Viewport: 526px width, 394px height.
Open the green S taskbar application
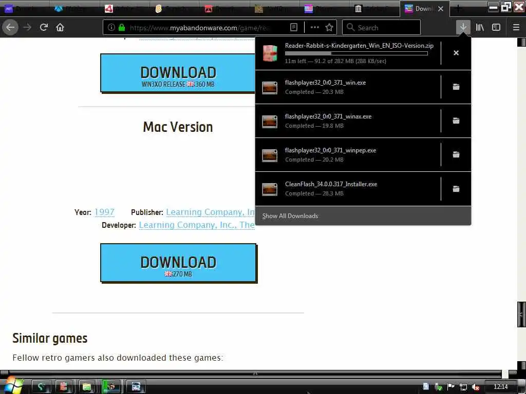coord(41,387)
